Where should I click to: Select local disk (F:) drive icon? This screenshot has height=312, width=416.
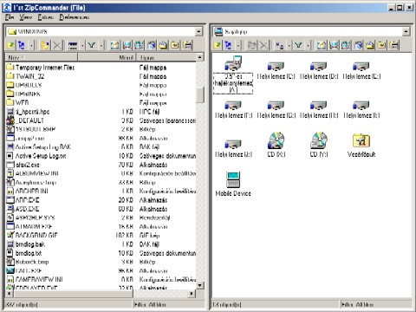point(233,110)
